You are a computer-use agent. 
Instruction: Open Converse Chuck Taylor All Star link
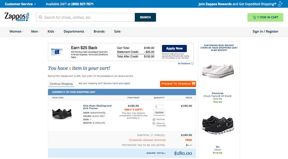point(218,96)
